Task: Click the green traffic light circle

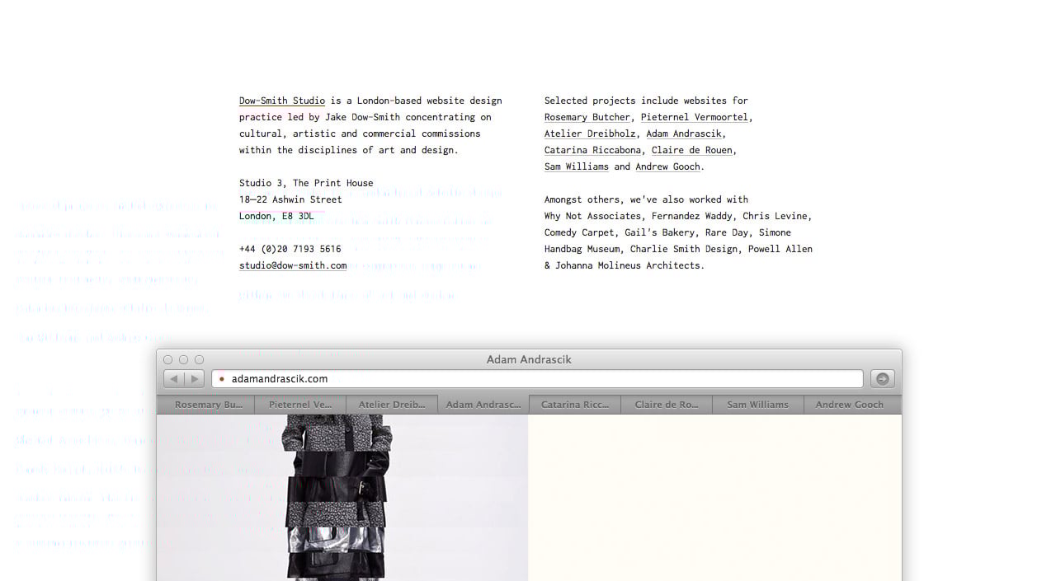Action: (x=198, y=359)
